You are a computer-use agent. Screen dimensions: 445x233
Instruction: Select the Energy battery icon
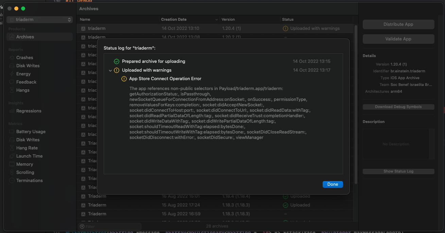tap(12, 74)
